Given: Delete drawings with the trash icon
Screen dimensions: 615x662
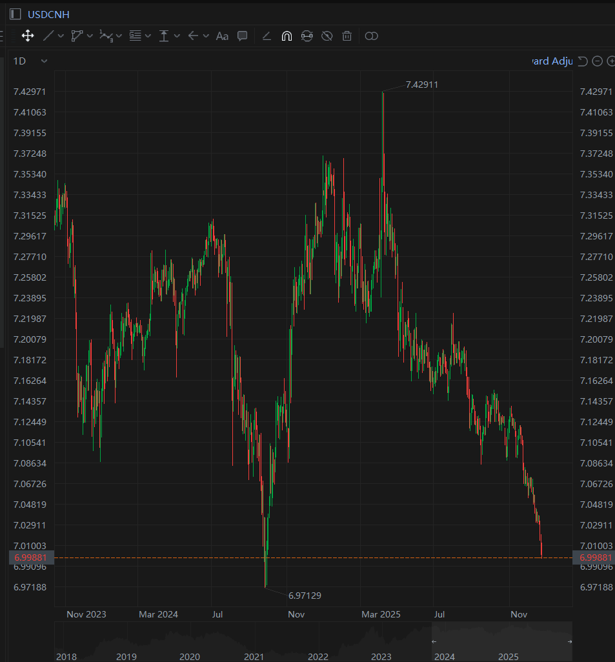Looking at the screenshot, I should pos(347,36).
